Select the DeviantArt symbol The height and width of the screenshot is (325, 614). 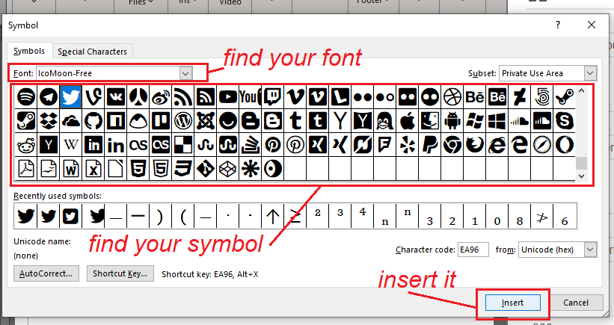(x=520, y=97)
